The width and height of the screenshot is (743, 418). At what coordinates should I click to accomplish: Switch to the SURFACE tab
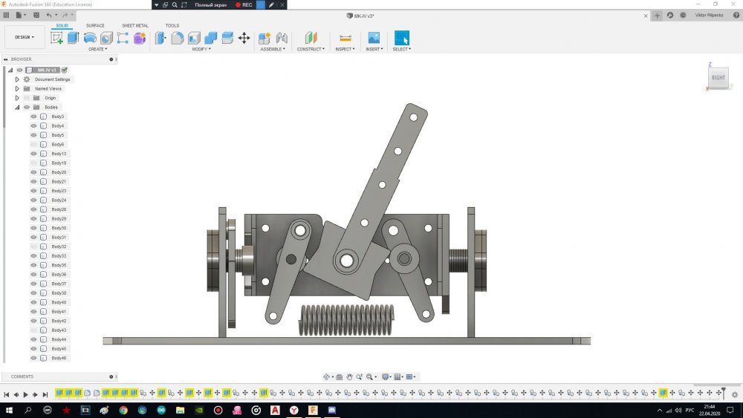click(95, 25)
